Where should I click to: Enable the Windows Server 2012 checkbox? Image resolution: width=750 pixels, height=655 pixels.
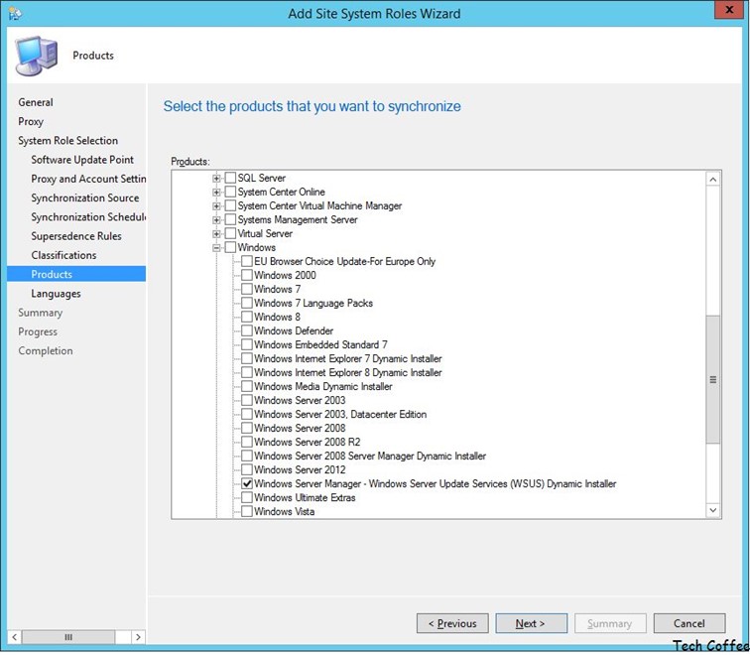(247, 469)
